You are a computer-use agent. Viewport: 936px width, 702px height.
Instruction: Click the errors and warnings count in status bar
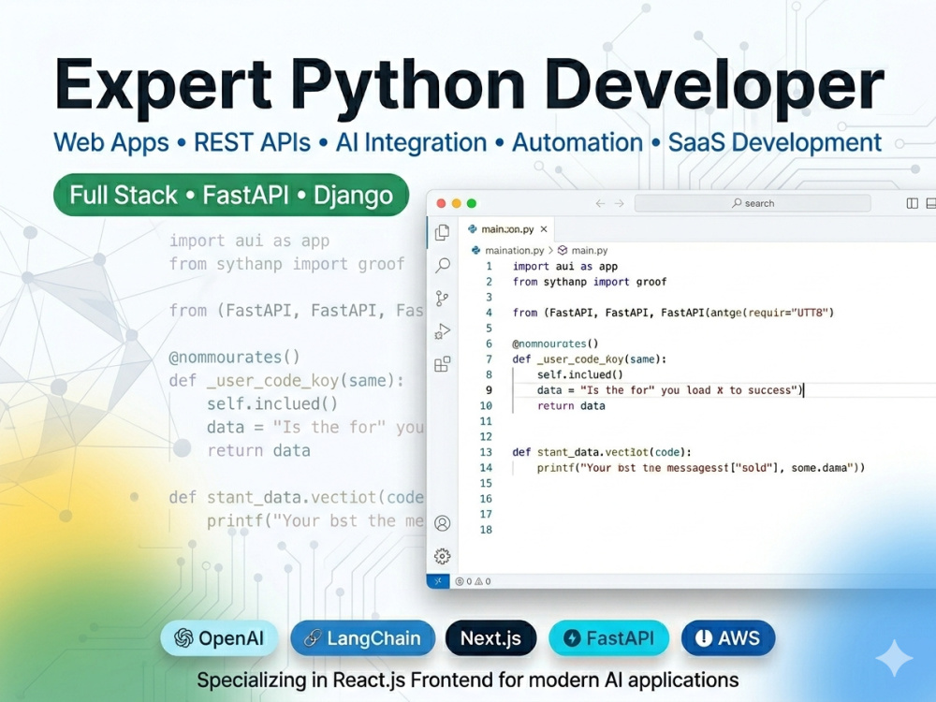(x=473, y=581)
